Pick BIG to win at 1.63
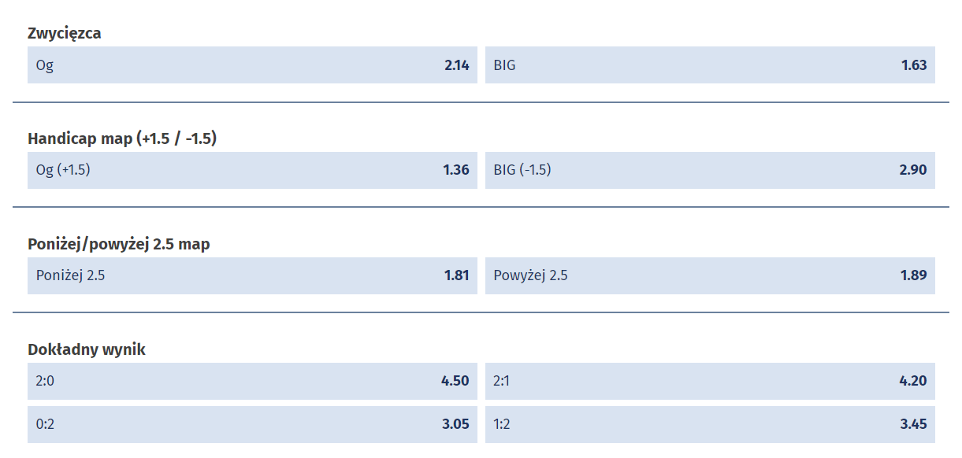The height and width of the screenshot is (458, 962). coord(709,65)
